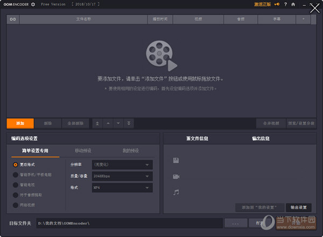Click the 编码选项设置 section title
Image resolution: width=323 pixels, height=237 pixels.
24,138
